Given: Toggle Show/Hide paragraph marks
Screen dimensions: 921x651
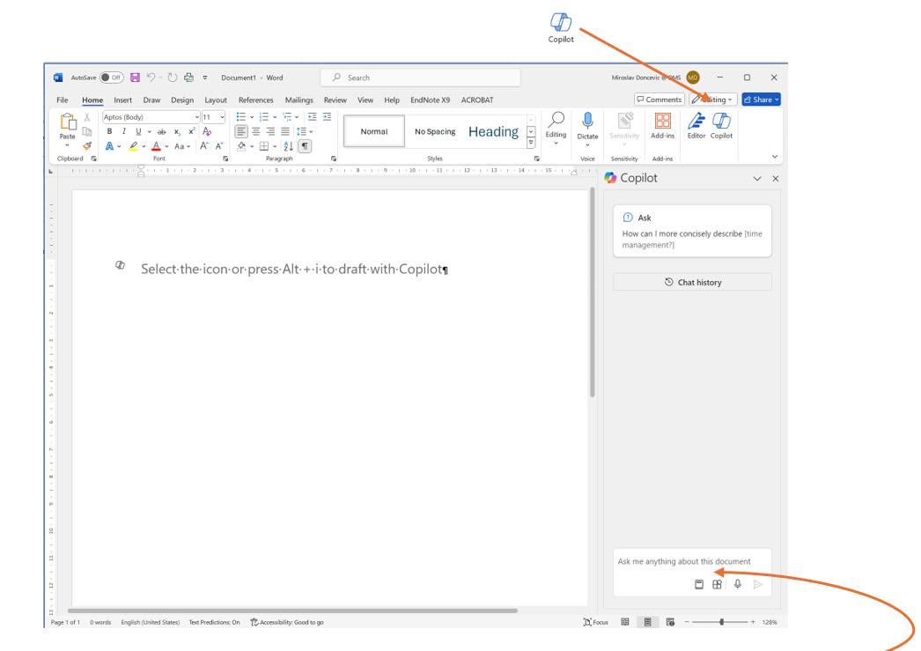Looking at the screenshot, I should click(305, 145).
